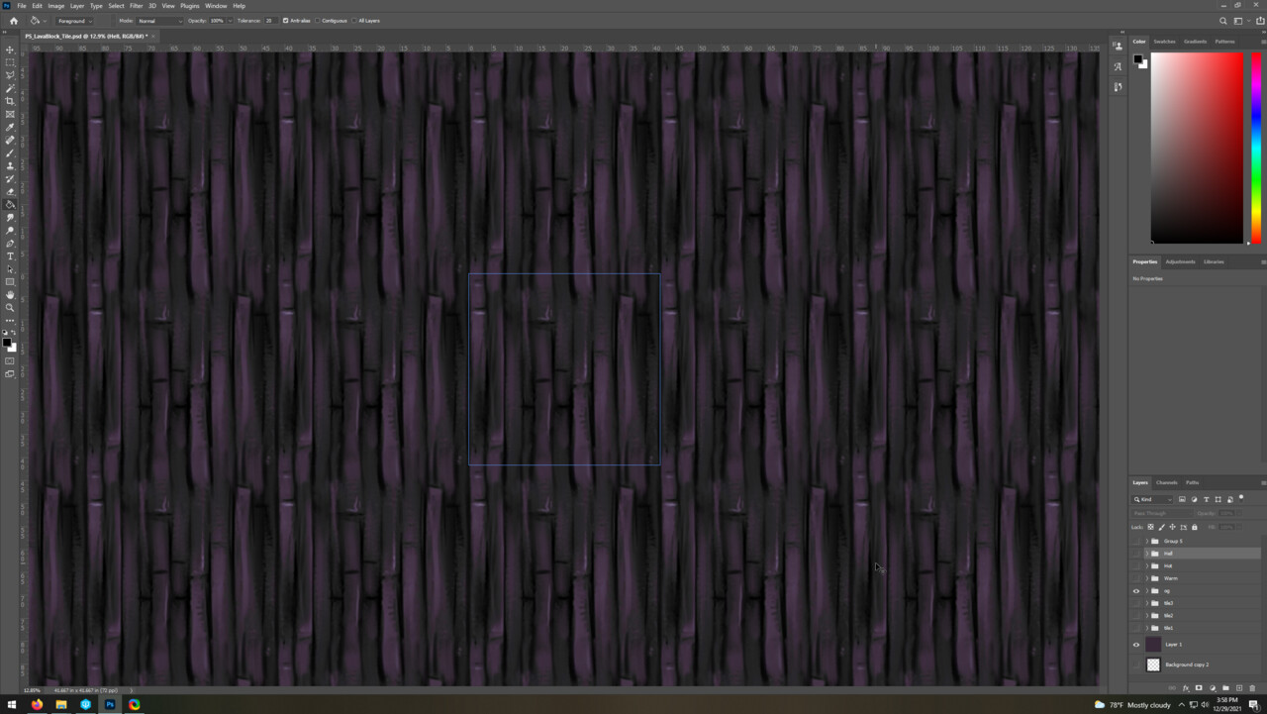Expand the Group 5 folder

tap(1147, 542)
